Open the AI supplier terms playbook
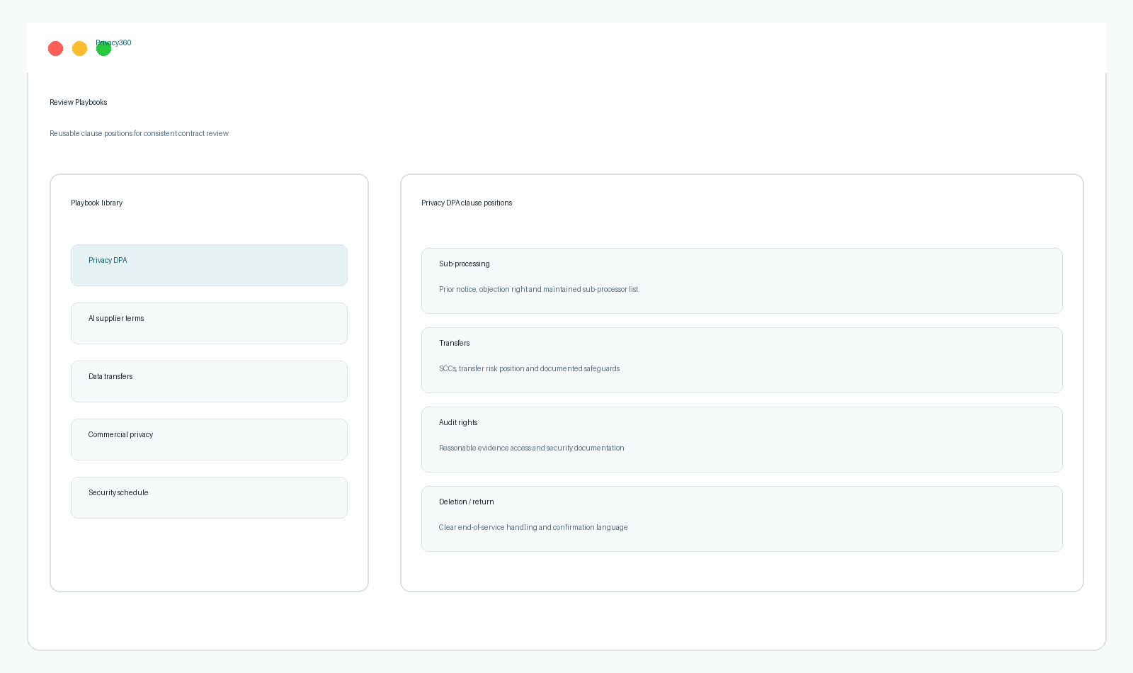The width and height of the screenshot is (1133, 673). tap(209, 323)
